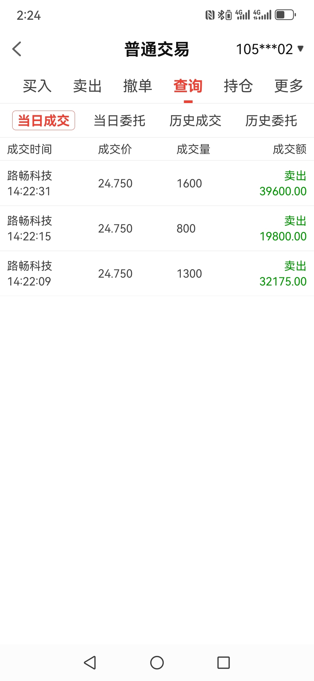
Task: Switch to the 卖出 tab
Action: (88, 86)
